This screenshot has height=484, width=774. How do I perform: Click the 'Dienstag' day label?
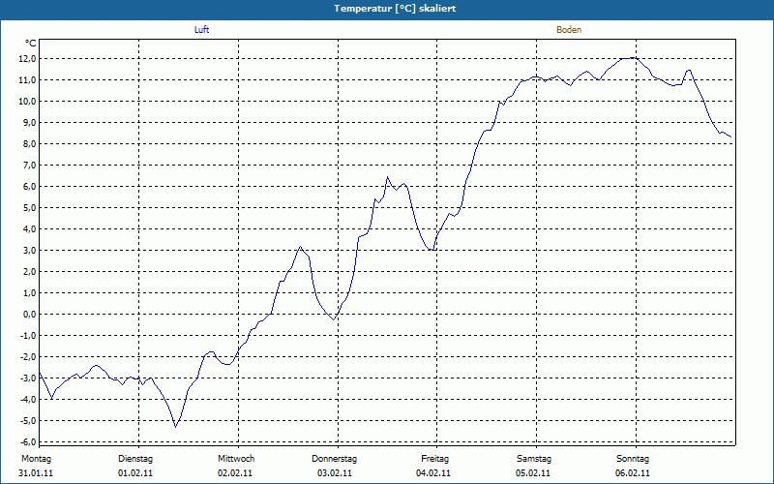pyautogui.click(x=135, y=459)
